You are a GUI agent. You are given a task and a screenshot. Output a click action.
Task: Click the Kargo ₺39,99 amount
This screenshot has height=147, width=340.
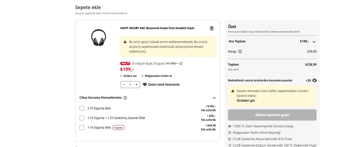pos(312,51)
